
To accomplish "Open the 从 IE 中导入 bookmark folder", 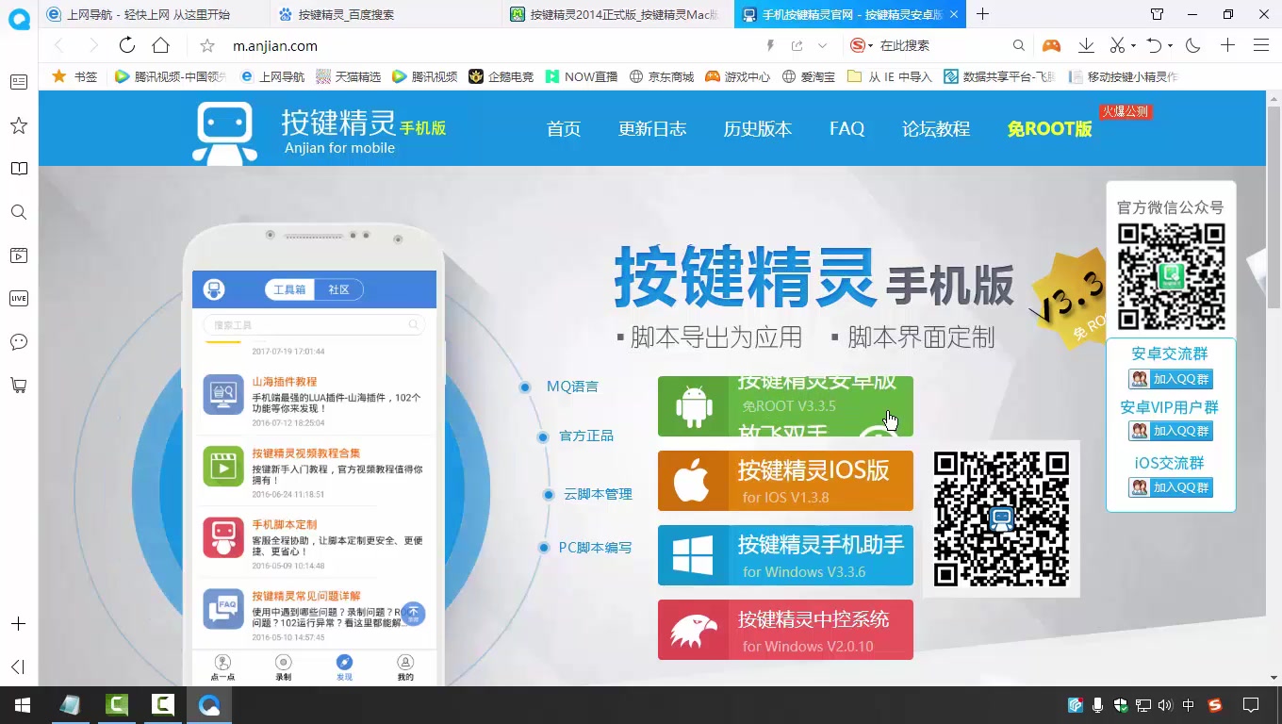I will tap(890, 76).
